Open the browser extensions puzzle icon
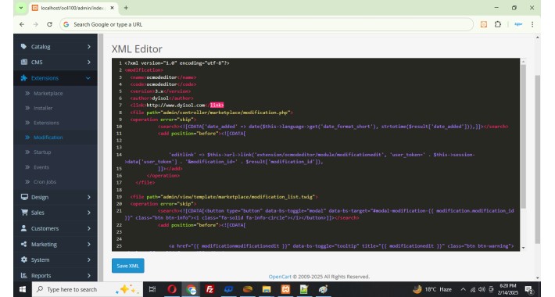 pos(498,24)
